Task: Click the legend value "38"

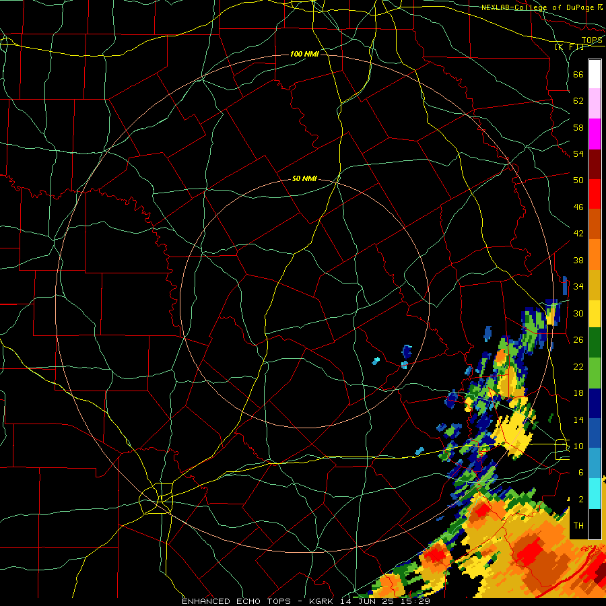Action: [x=578, y=260]
